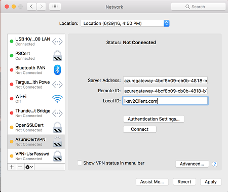Click the Assist Me... button
Screen dimensions: 228x192
coord(152,182)
